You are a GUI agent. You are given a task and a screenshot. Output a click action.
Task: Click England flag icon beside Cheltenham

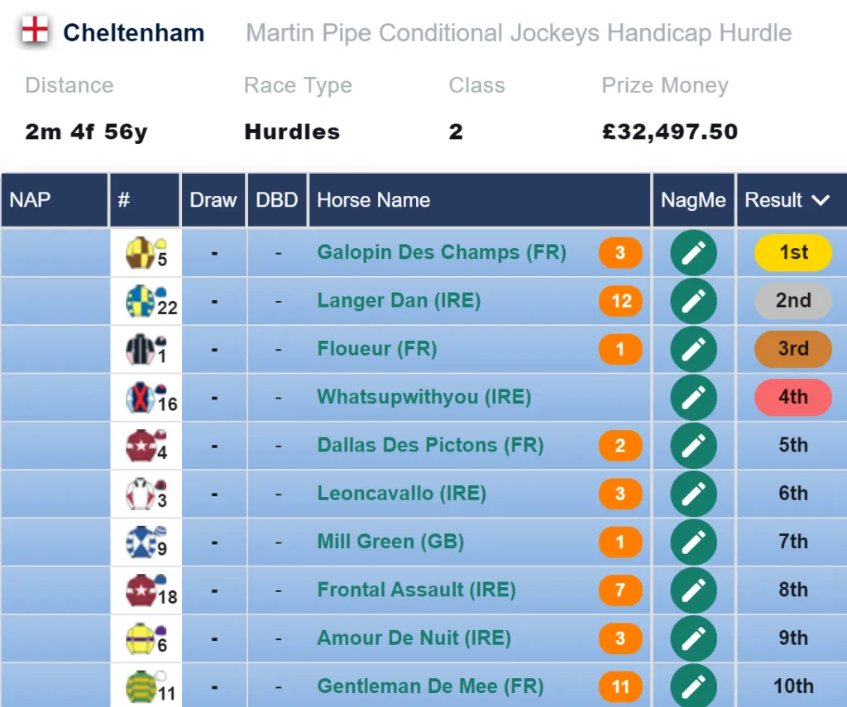point(35,31)
